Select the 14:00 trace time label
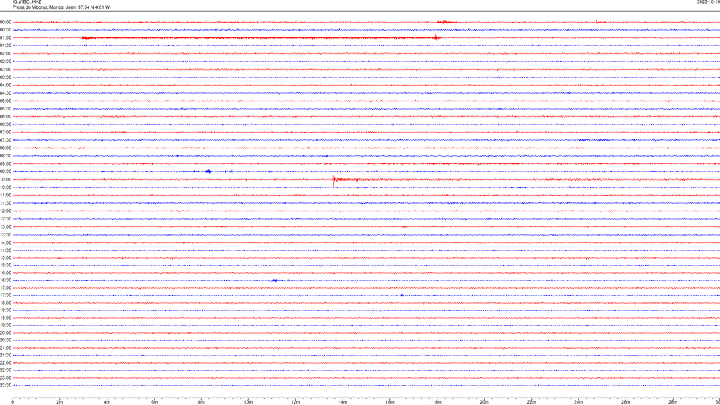The height and width of the screenshot is (405, 720). pos(5,243)
